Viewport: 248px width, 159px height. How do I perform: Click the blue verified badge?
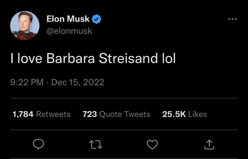tap(96, 19)
